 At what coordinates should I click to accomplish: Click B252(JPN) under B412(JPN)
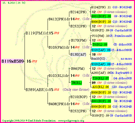click(x=79, y=26)
